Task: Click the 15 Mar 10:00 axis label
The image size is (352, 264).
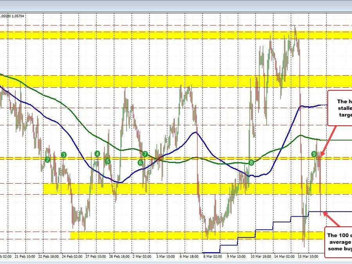Action: pos(307,257)
